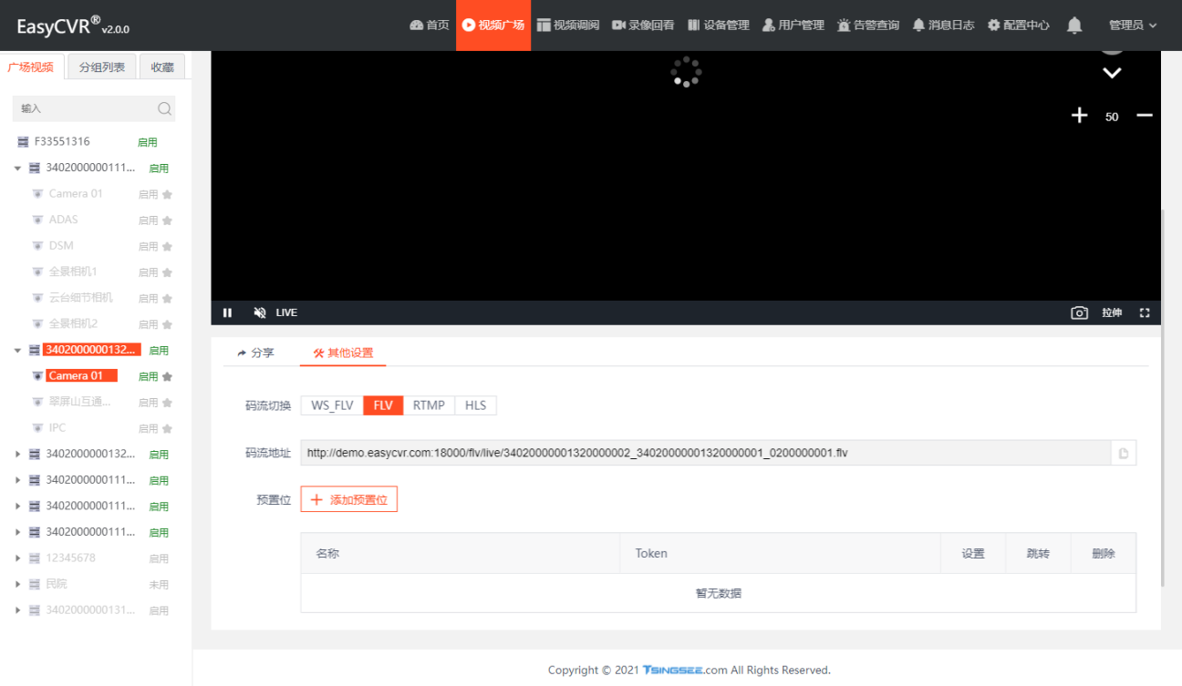1182x686 pixels.
Task: Click the search magnifier icon in sidebar
Action: 164,108
